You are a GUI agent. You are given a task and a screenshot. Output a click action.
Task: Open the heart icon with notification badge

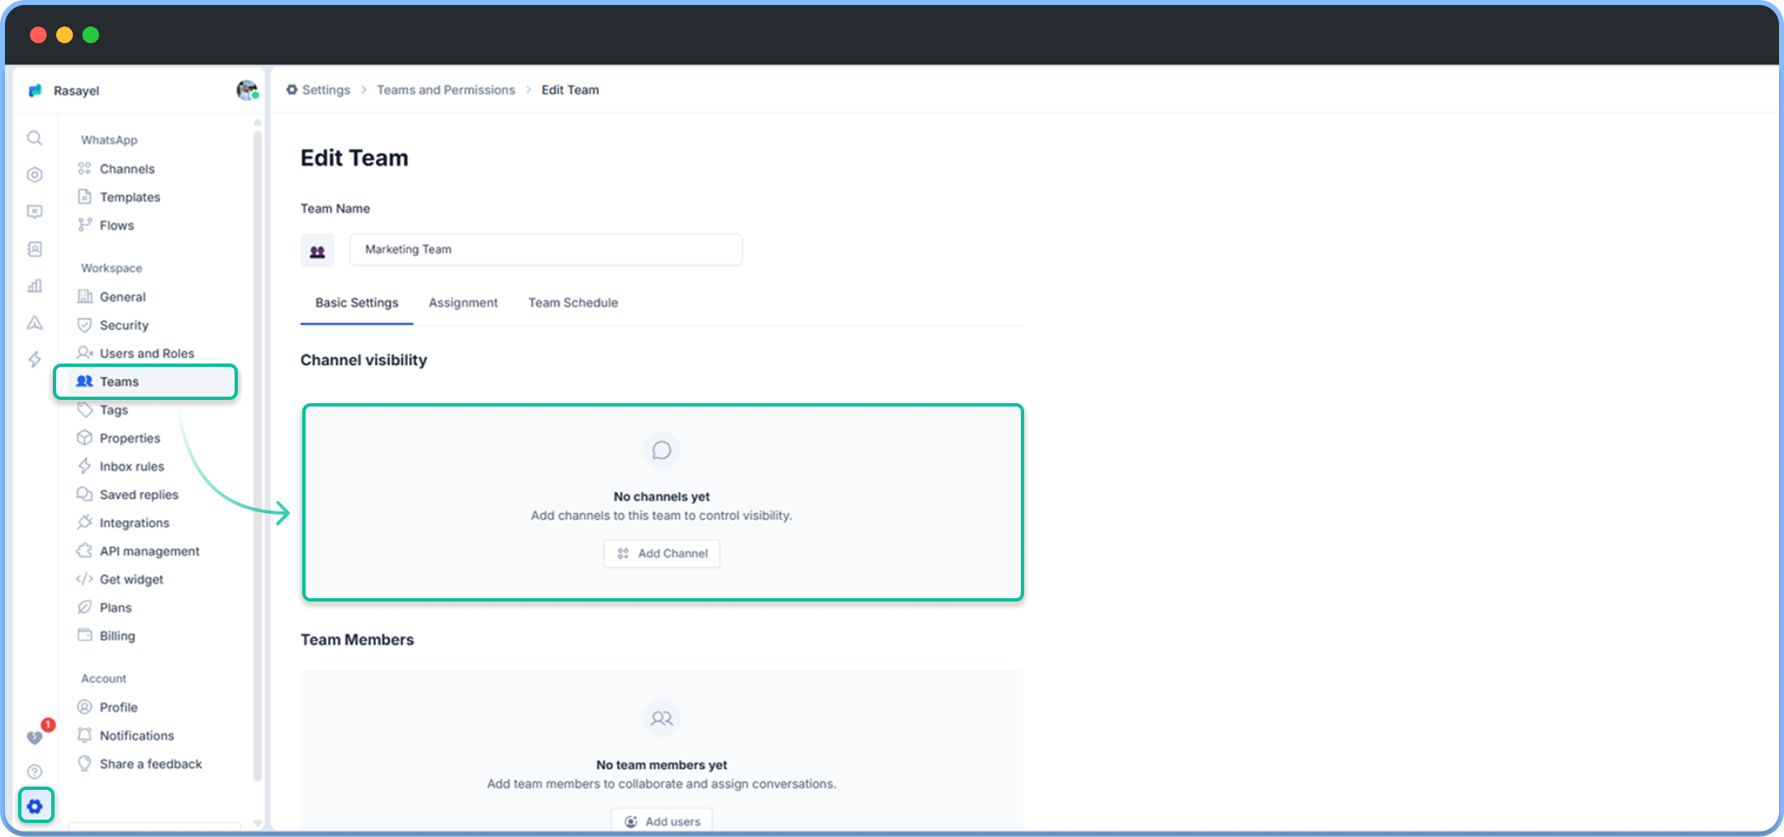pyautogui.click(x=35, y=737)
